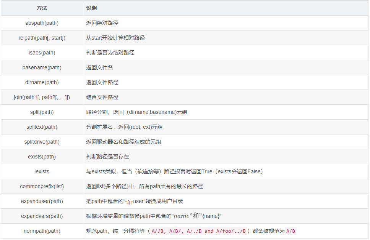This screenshot has width=370, height=240.
Task: Click the 从start开始计算相对路径 description
Action: pyautogui.click(x=115, y=38)
